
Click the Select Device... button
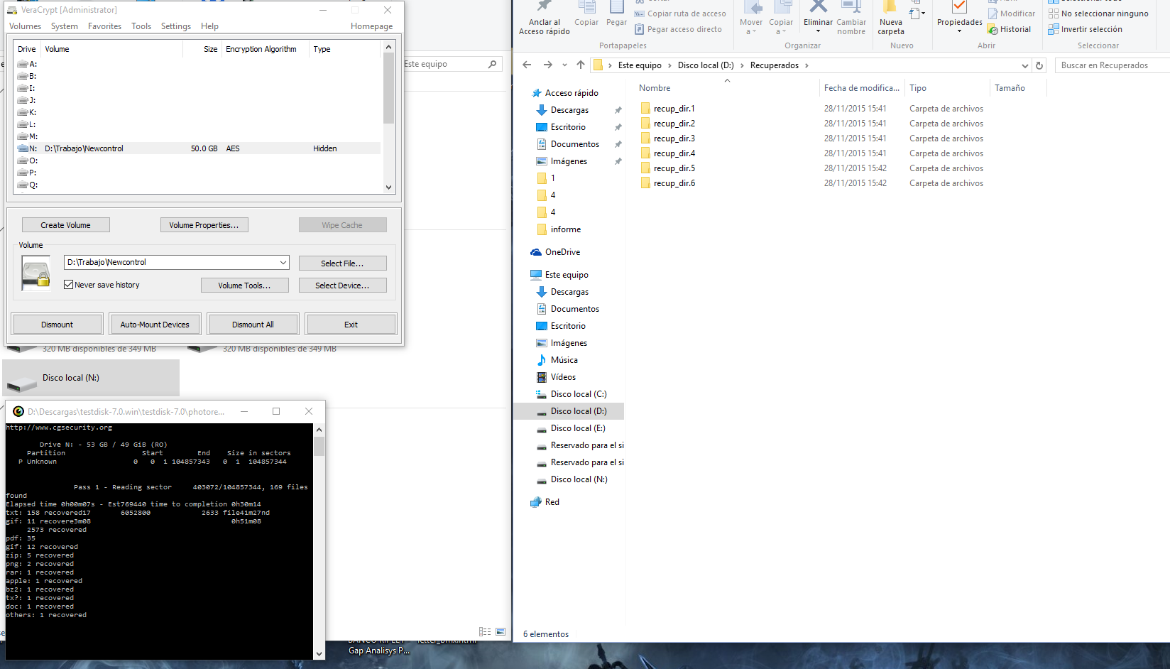[x=343, y=285]
